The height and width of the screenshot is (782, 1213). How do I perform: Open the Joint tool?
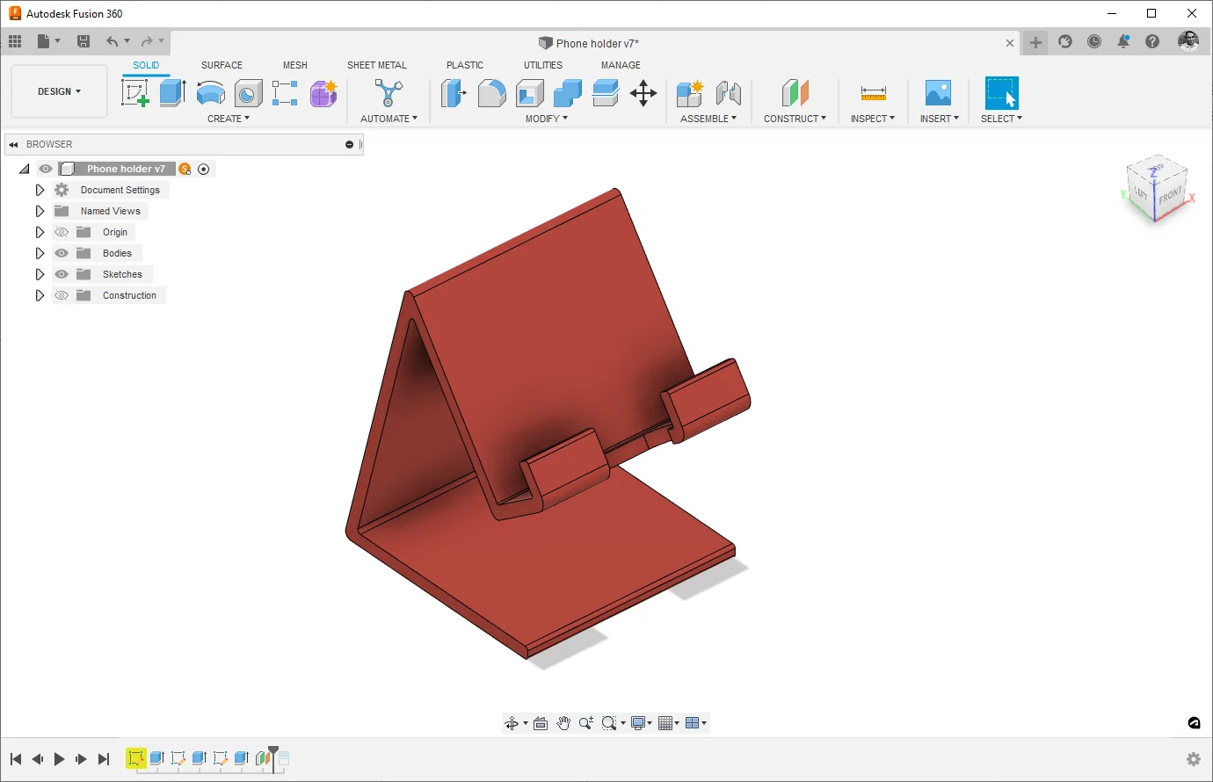(729, 93)
